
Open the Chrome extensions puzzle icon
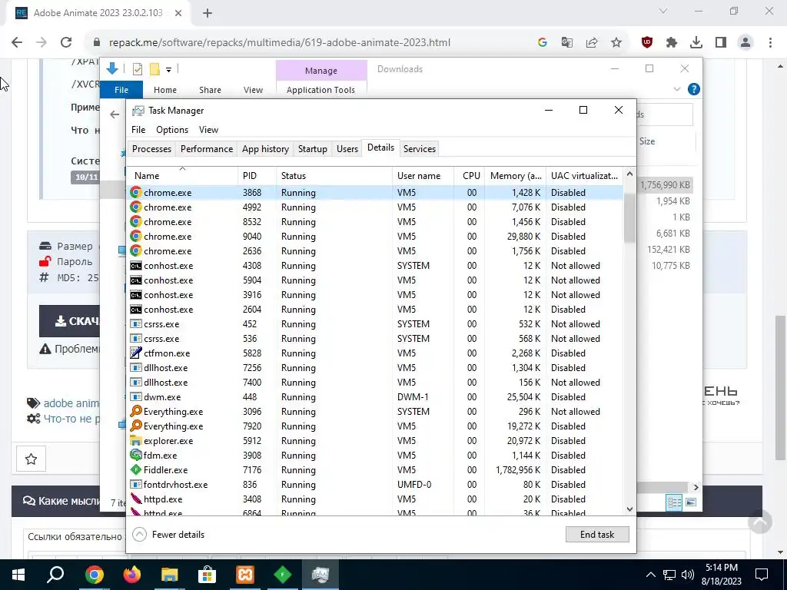pyautogui.click(x=672, y=43)
